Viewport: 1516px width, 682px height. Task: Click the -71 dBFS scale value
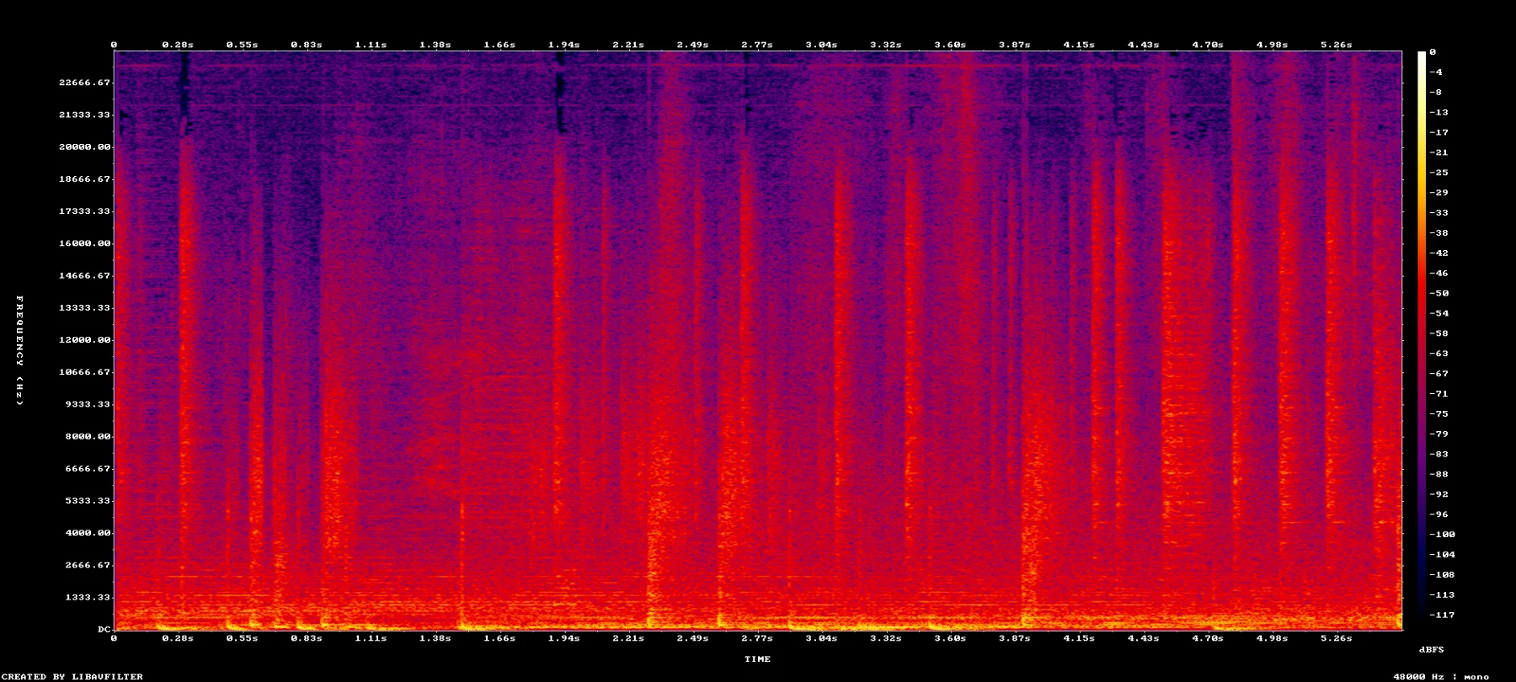[1439, 394]
